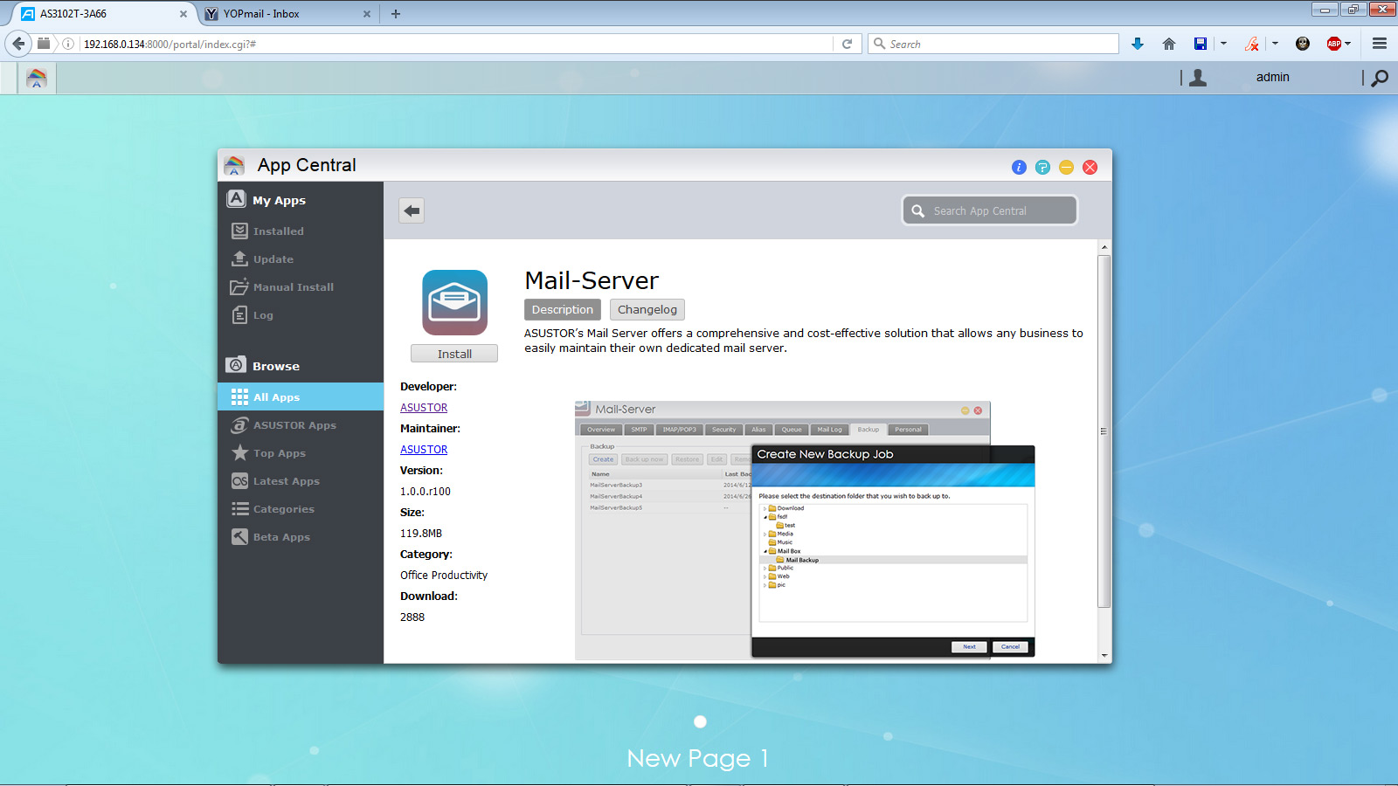This screenshot has width=1398, height=786.
Task: Select the desktop page indicator dot
Action: (700, 721)
